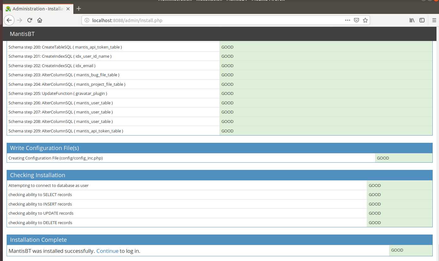Click the MantisBT favicon on the tab

click(8, 9)
